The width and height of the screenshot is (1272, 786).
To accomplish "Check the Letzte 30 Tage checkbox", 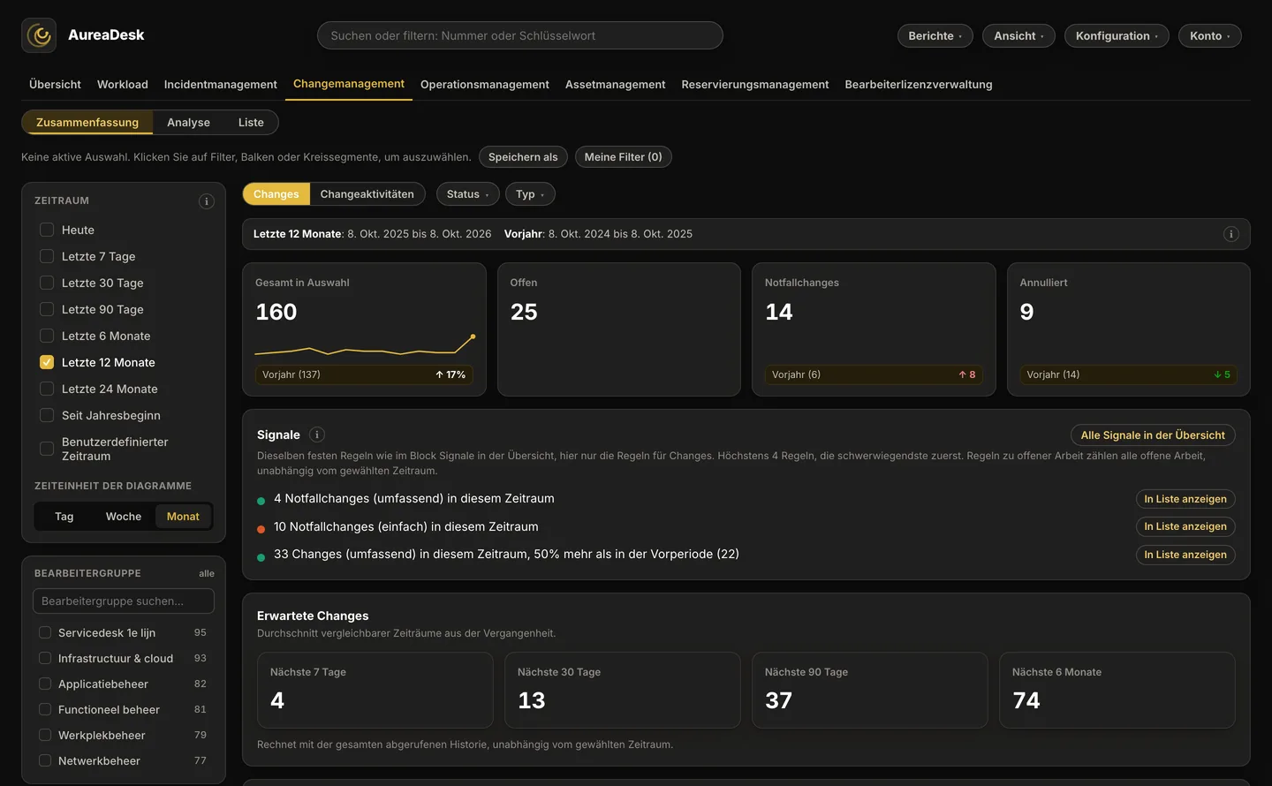I will 47,283.
